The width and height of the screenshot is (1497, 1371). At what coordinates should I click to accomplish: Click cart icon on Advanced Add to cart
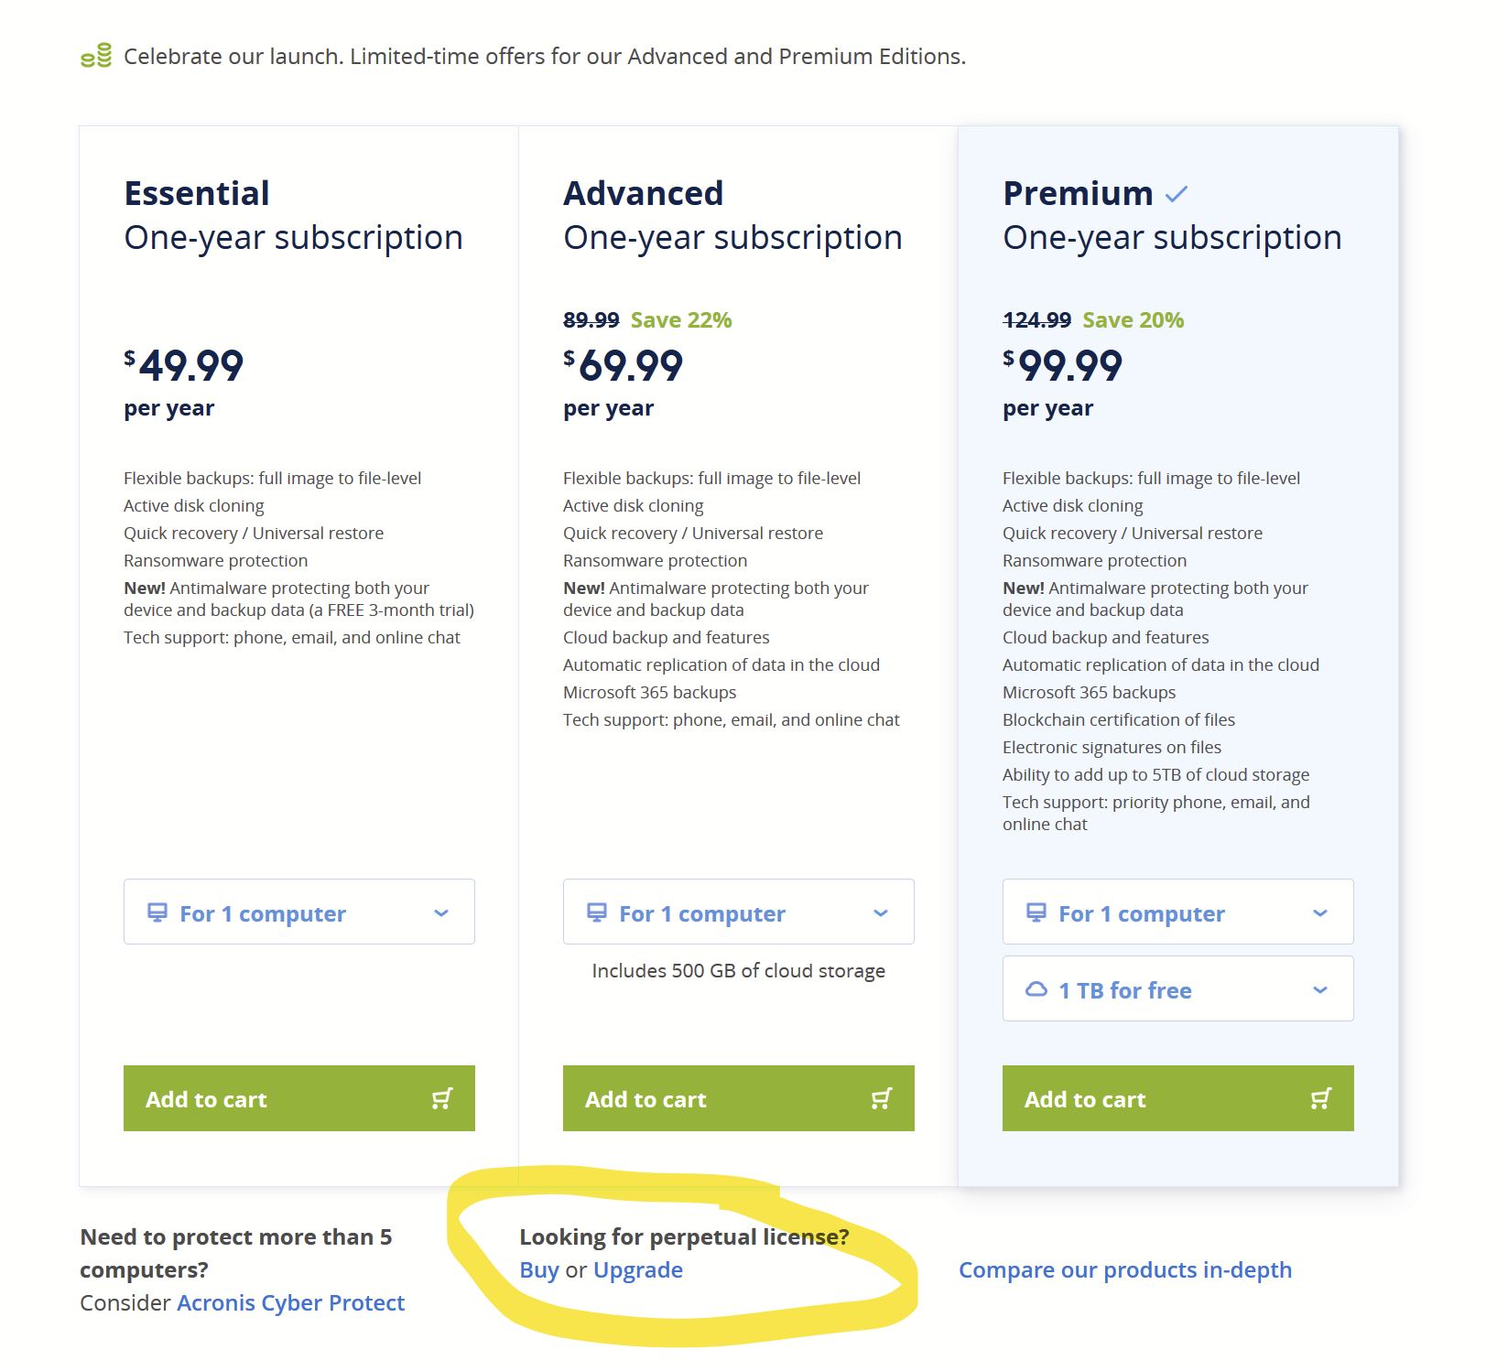click(882, 1098)
